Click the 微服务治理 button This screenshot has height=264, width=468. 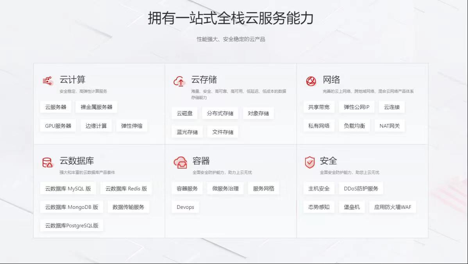coord(225,189)
